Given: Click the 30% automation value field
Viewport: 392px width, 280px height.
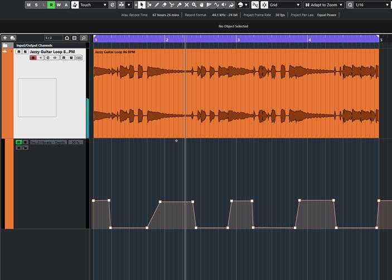Looking at the screenshot, I should click(x=76, y=142).
